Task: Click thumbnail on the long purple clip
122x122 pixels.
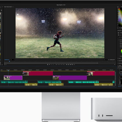Action: point(56,78)
